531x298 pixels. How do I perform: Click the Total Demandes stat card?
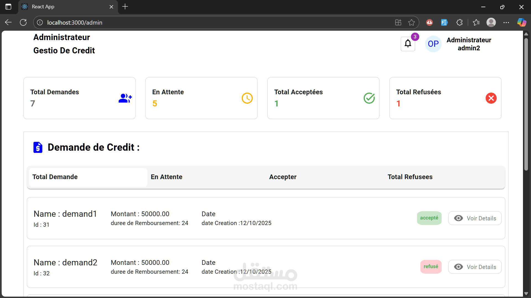(x=79, y=98)
